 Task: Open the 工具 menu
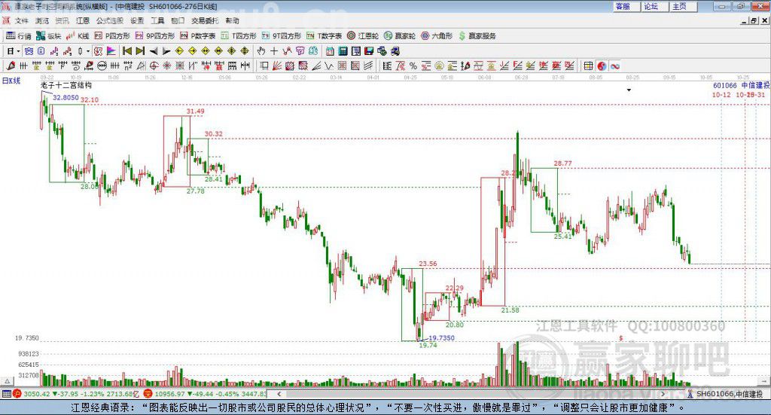pos(157,20)
